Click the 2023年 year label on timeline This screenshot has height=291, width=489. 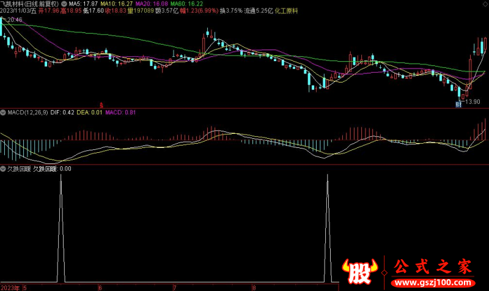10,288
